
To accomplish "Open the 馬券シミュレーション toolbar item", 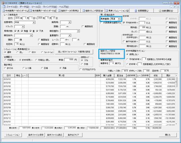I will [x=117, y=11].
